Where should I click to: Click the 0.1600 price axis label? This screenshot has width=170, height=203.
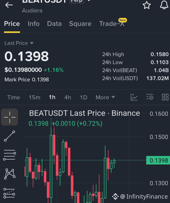[159, 114]
